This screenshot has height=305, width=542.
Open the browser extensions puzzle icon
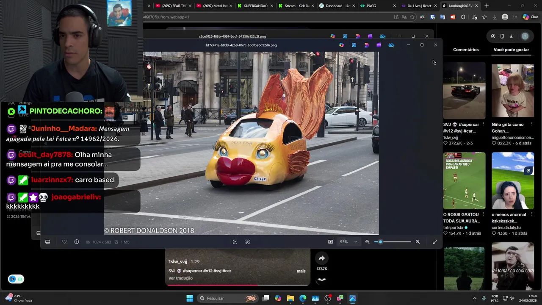pyautogui.click(x=463, y=17)
